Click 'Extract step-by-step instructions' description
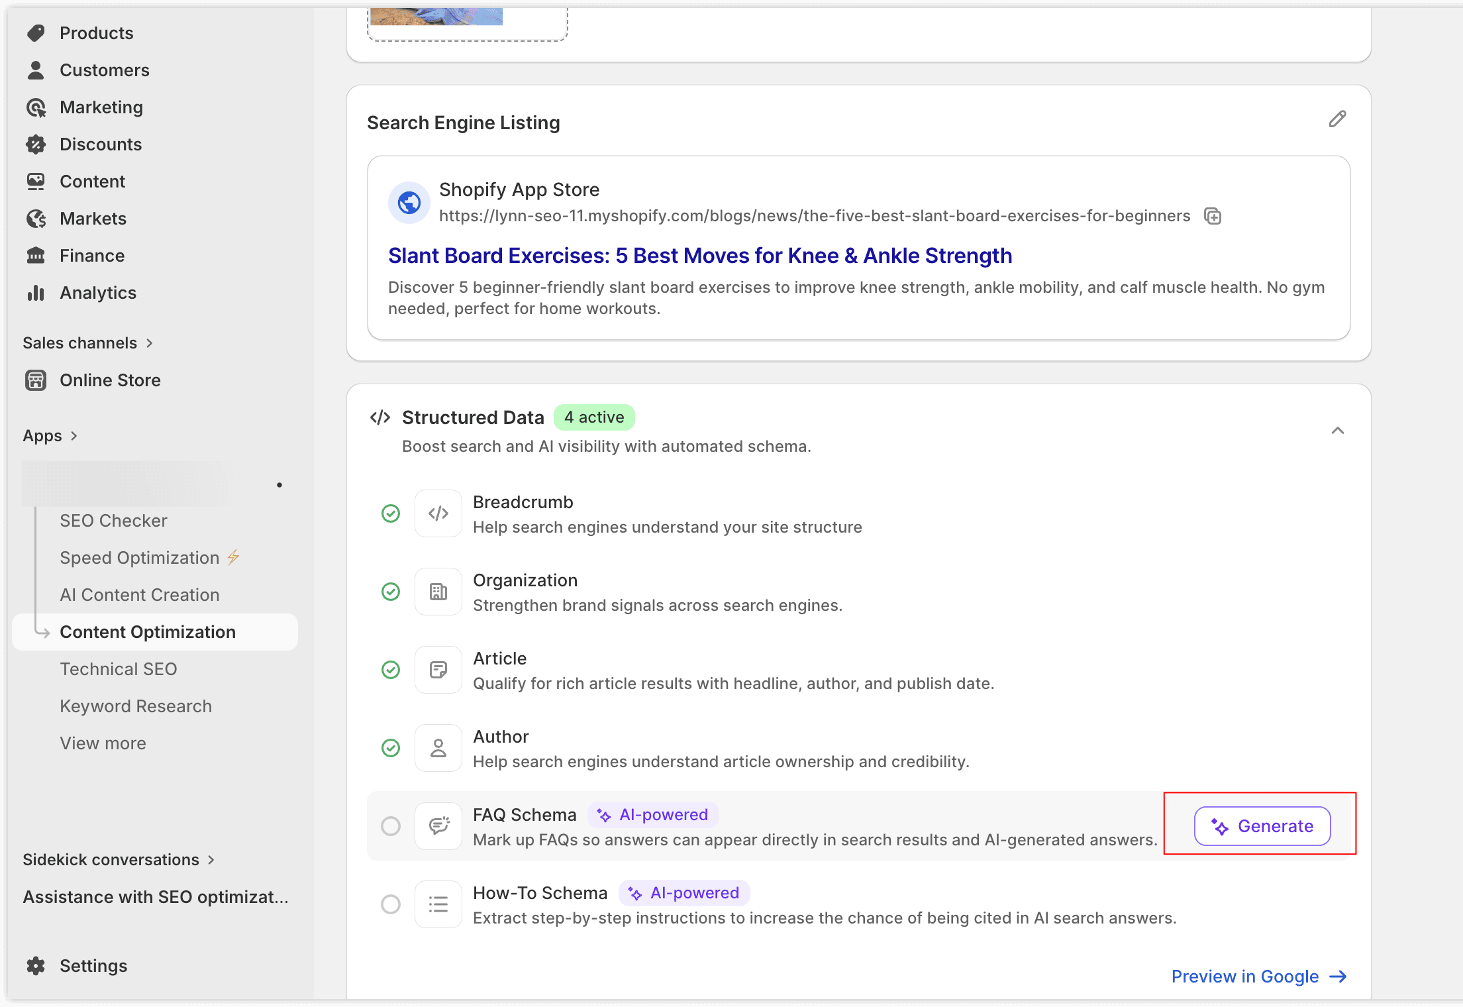The width and height of the screenshot is (1463, 1007). (825, 918)
